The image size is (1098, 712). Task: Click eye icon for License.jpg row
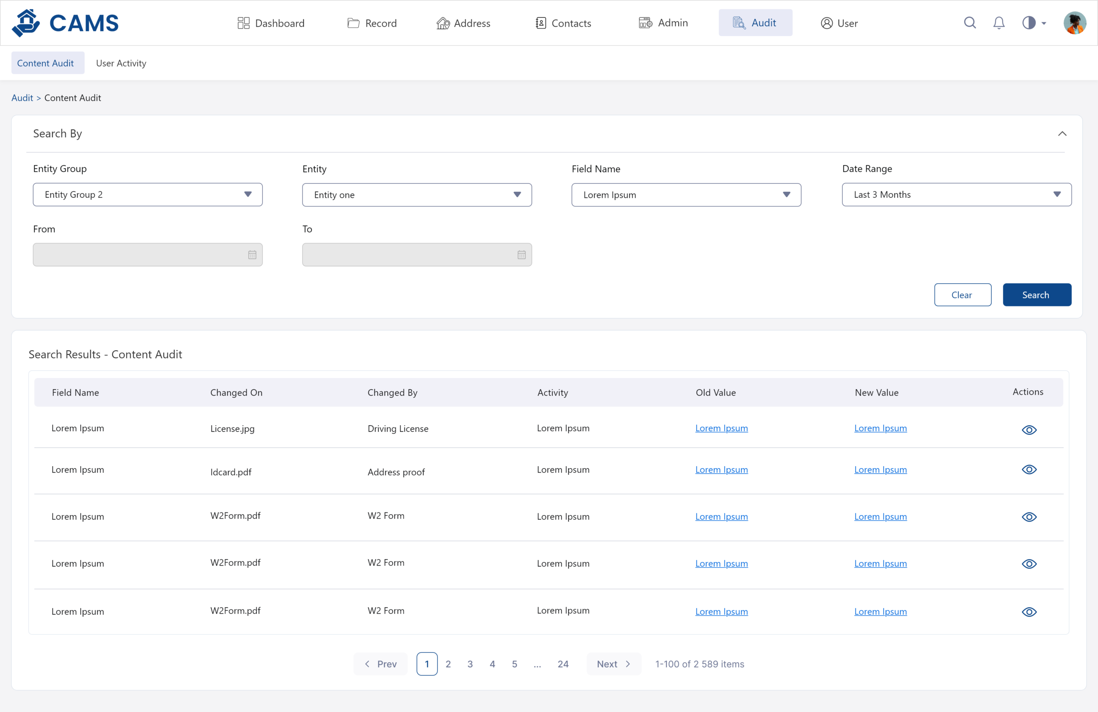click(1029, 430)
